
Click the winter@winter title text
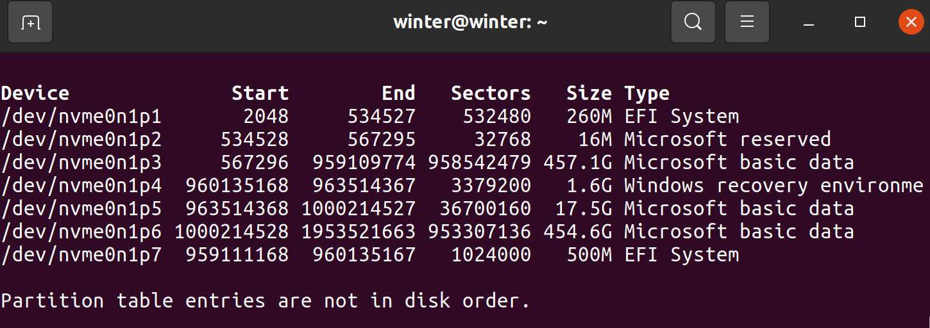point(470,22)
